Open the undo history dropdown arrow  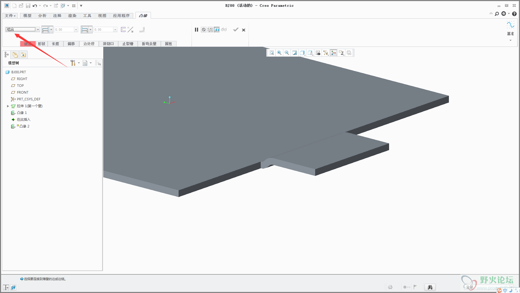pyautogui.click(x=40, y=6)
